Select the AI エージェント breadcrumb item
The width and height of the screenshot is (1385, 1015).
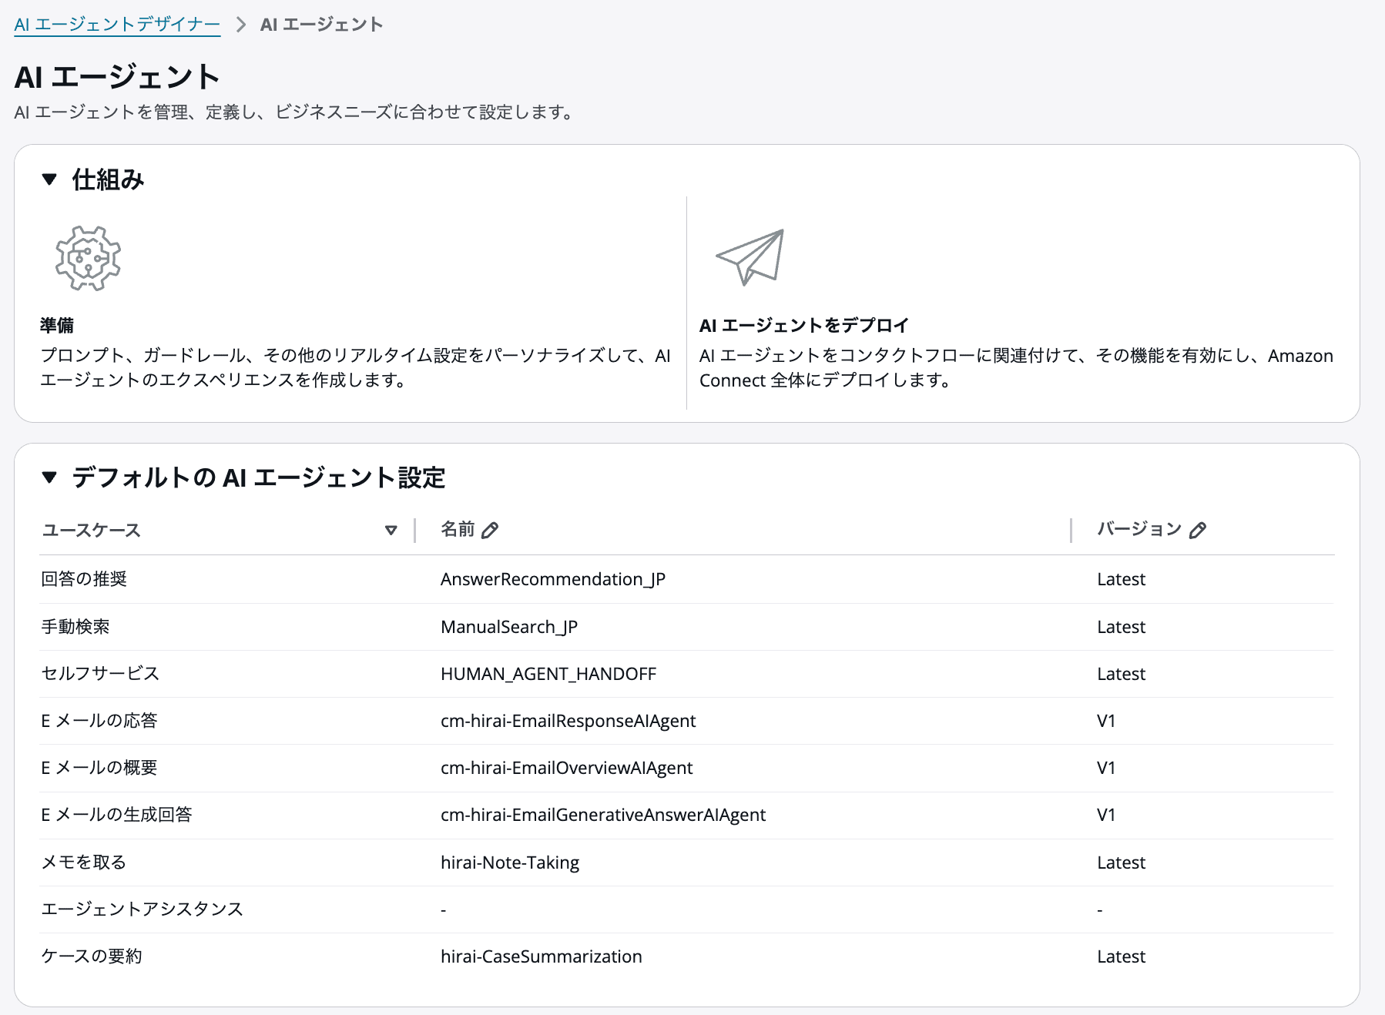click(x=320, y=24)
